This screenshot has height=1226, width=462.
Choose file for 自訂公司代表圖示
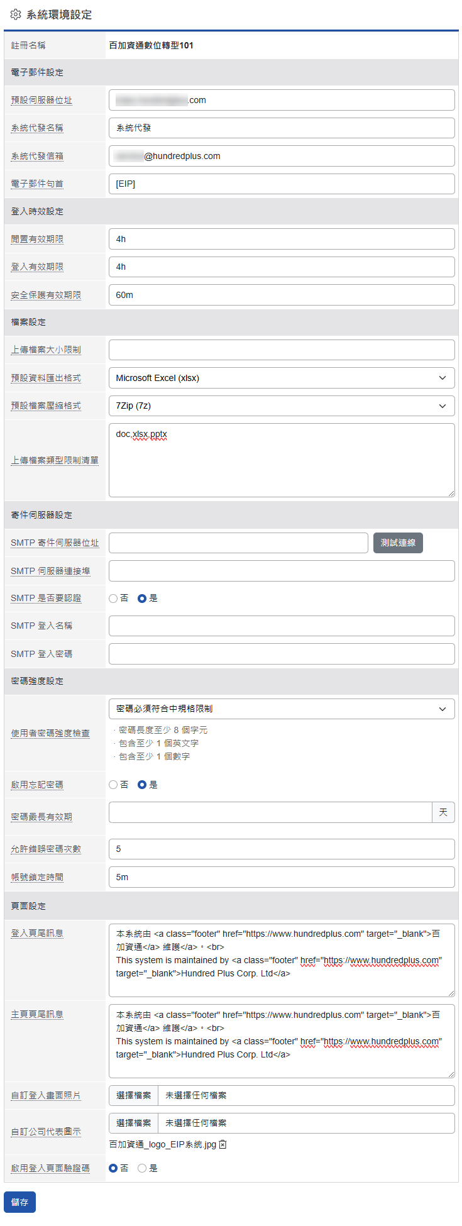tap(133, 1123)
